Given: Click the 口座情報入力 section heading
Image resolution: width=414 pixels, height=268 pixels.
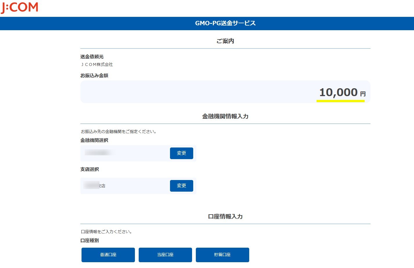Looking at the screenshot, I should pyautogui.click(x=225, y=217).
